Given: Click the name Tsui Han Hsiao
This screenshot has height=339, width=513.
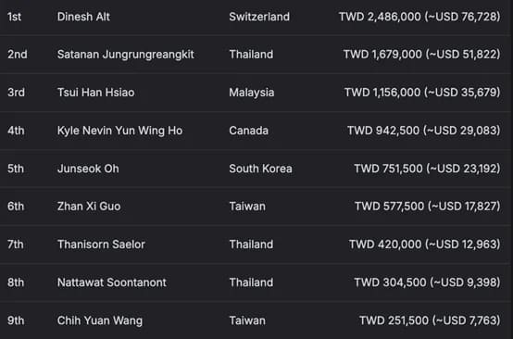Looking at the screenshot, I should [96, 93].
